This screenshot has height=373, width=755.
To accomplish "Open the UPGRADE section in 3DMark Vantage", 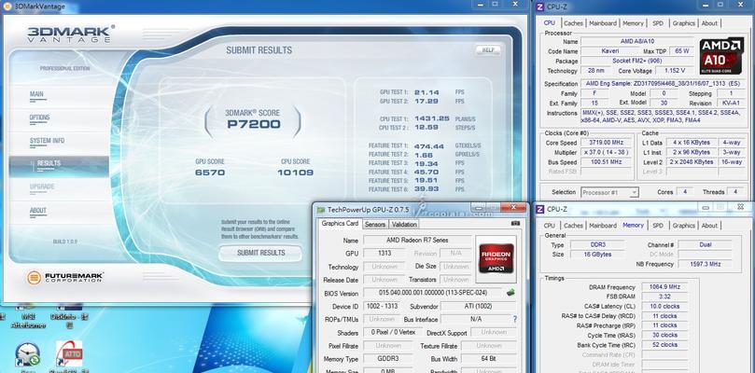I will tap(42, 186).
